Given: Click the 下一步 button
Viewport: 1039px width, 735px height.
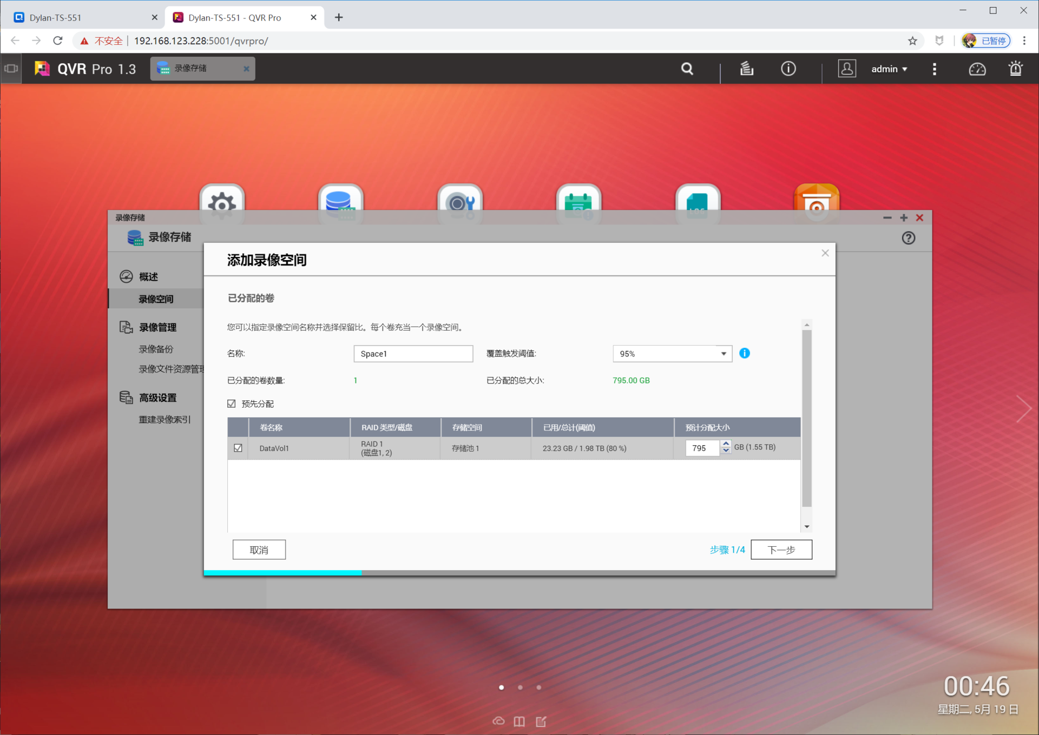Looking at the screenshot, I should pos(781,549).
